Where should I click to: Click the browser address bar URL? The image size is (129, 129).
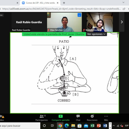click(61, 9)
